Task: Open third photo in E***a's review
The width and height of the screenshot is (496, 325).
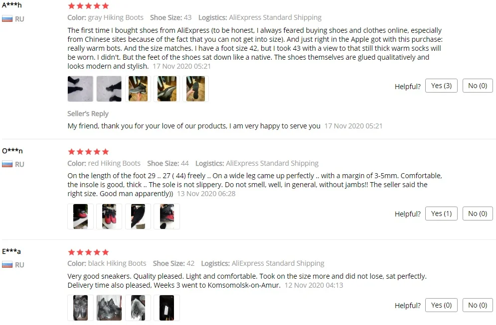Action: [x=138, y=308]
